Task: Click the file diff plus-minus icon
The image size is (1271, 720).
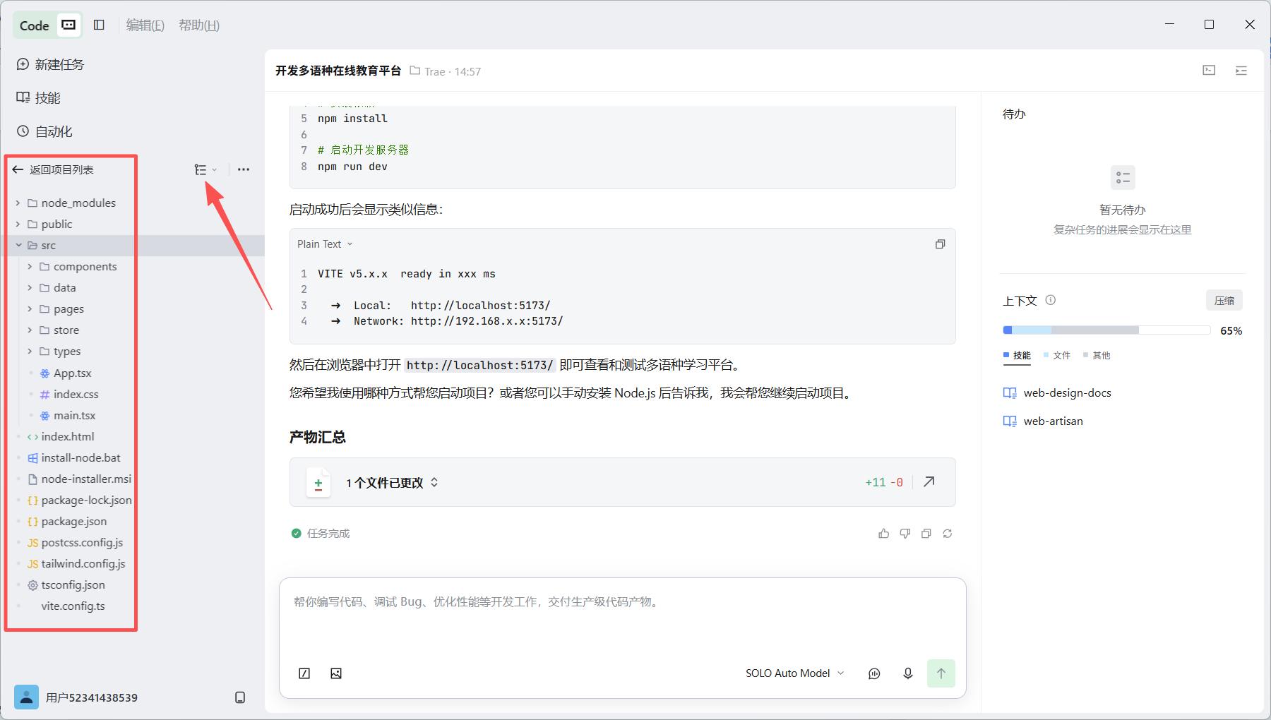Action: (x=318, y=483)
